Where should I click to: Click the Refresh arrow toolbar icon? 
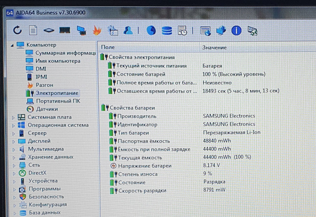[x=18, y=30]
